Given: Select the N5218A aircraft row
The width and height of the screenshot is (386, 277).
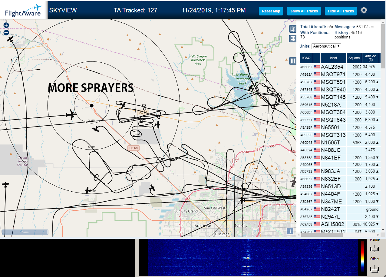Looking at the screenshot, I should (x=340, y=104).
